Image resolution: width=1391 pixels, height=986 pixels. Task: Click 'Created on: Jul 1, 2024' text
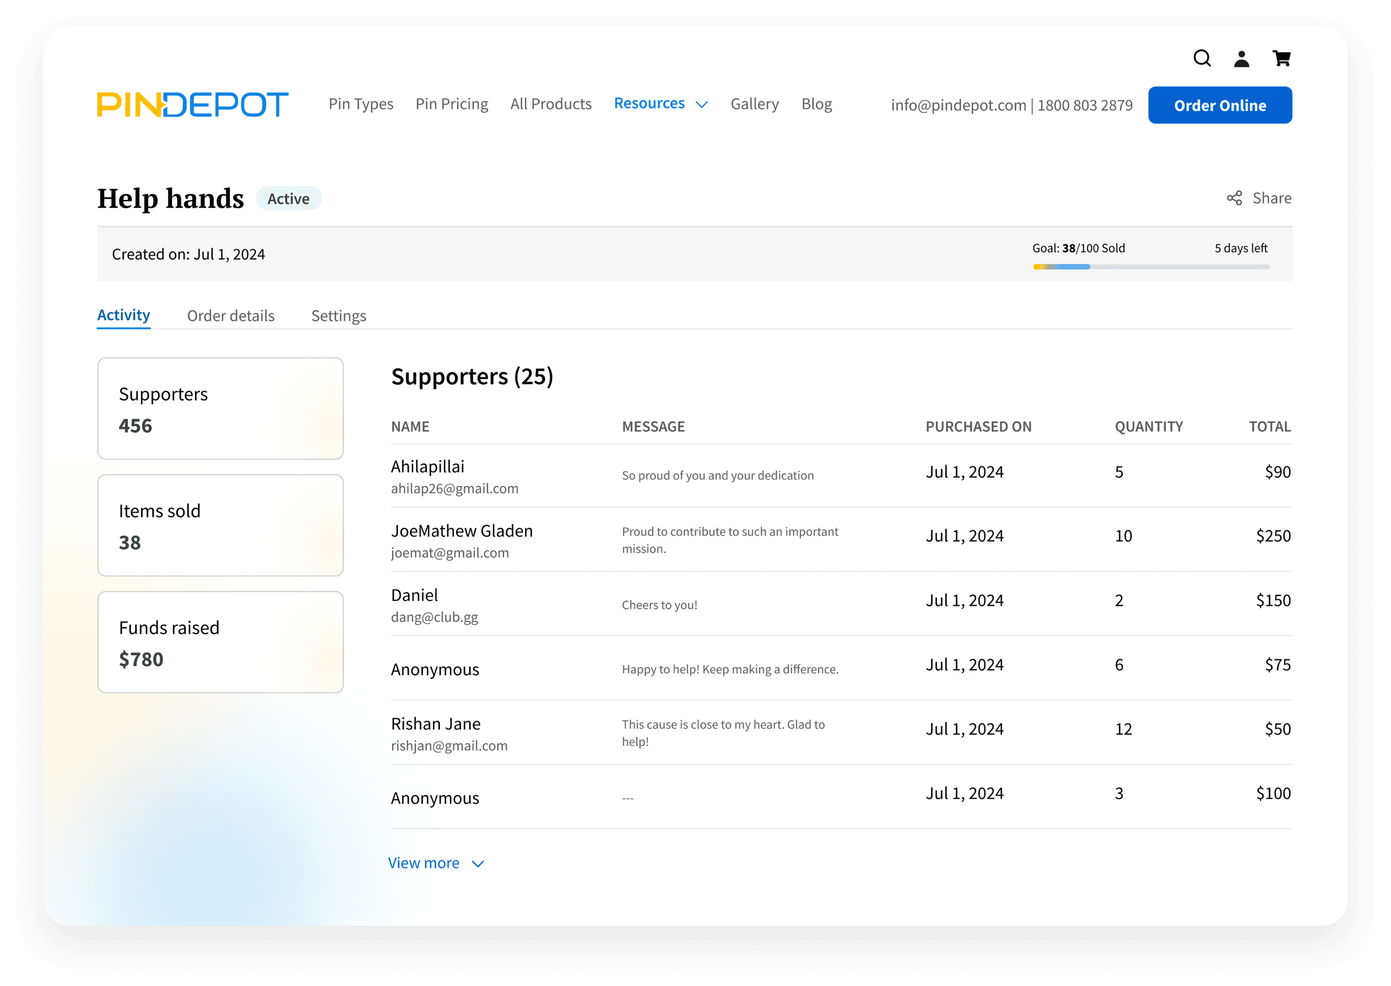189,254
